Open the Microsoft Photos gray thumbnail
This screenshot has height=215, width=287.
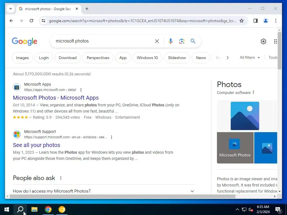pos(235,148)
